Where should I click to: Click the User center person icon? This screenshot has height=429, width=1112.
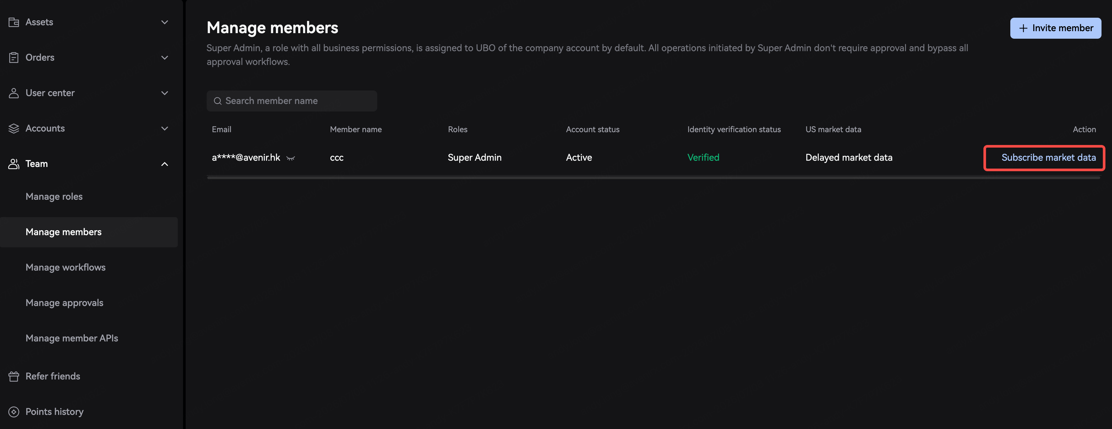[14, 93]
